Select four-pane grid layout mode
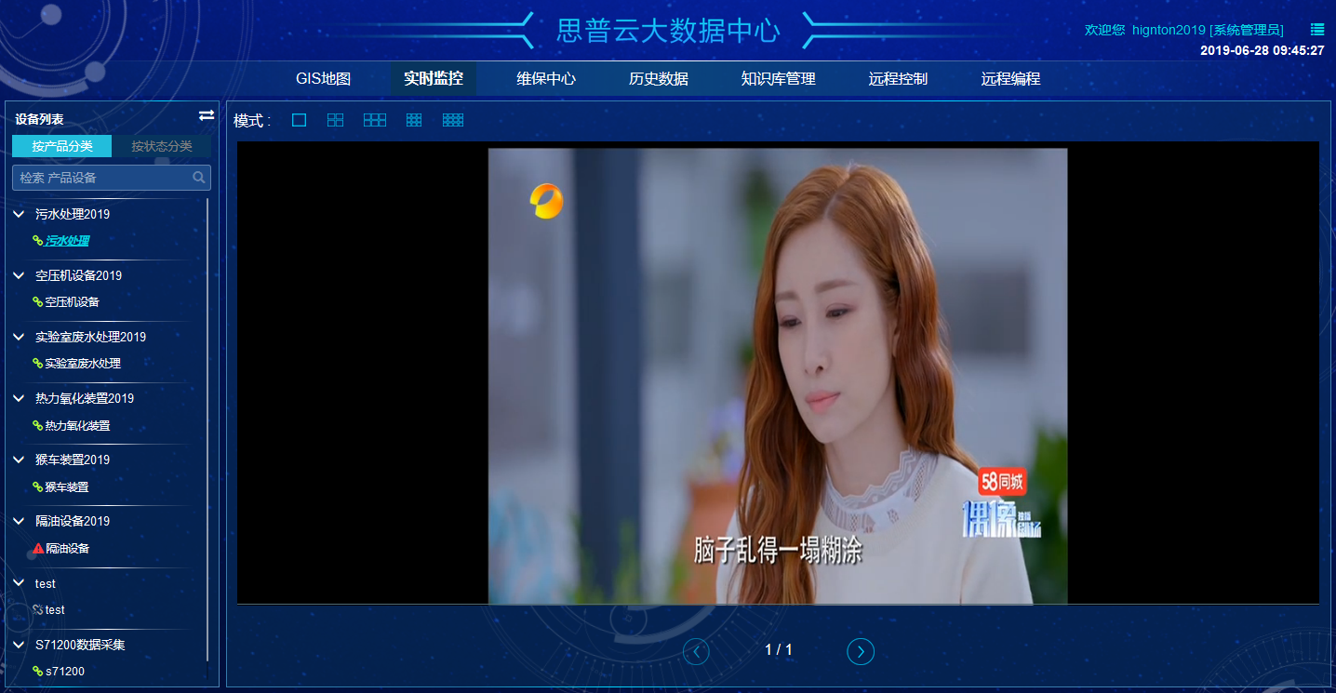The image size is (1336, 693). tap(336, 120)
